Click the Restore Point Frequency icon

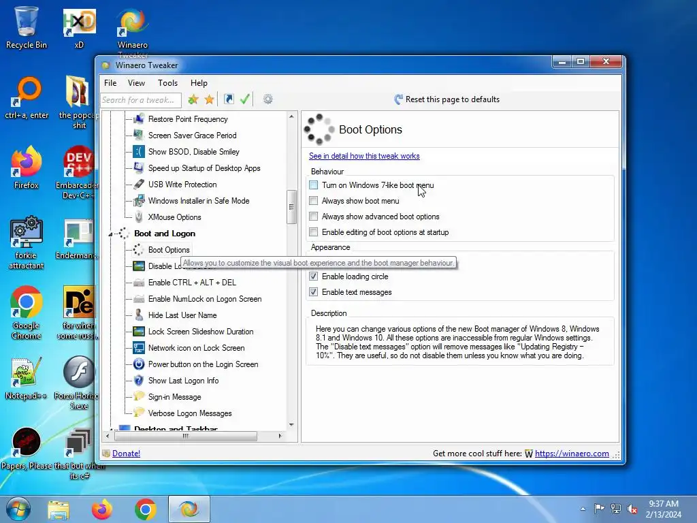139,118
